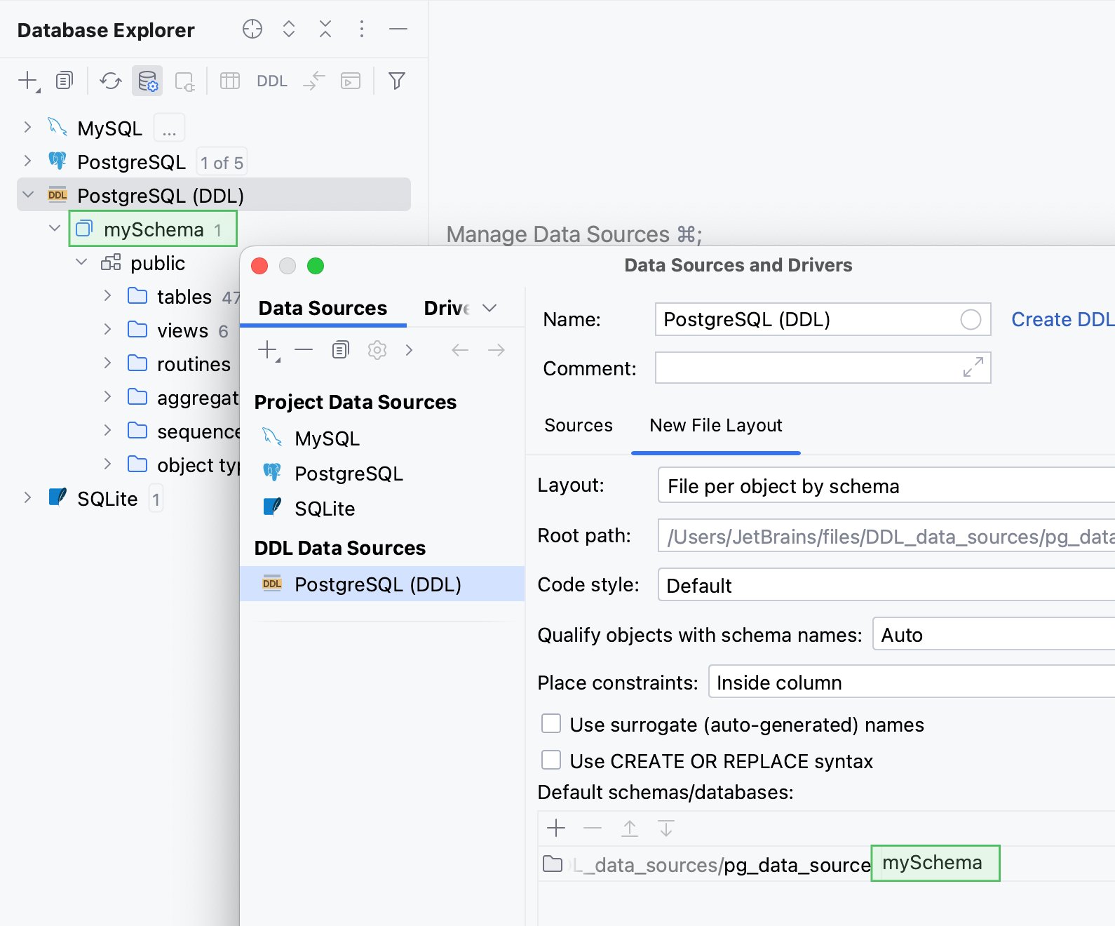Add a default schema with the plus icon
Screen dimensions: 1115x926
point(556,828)
